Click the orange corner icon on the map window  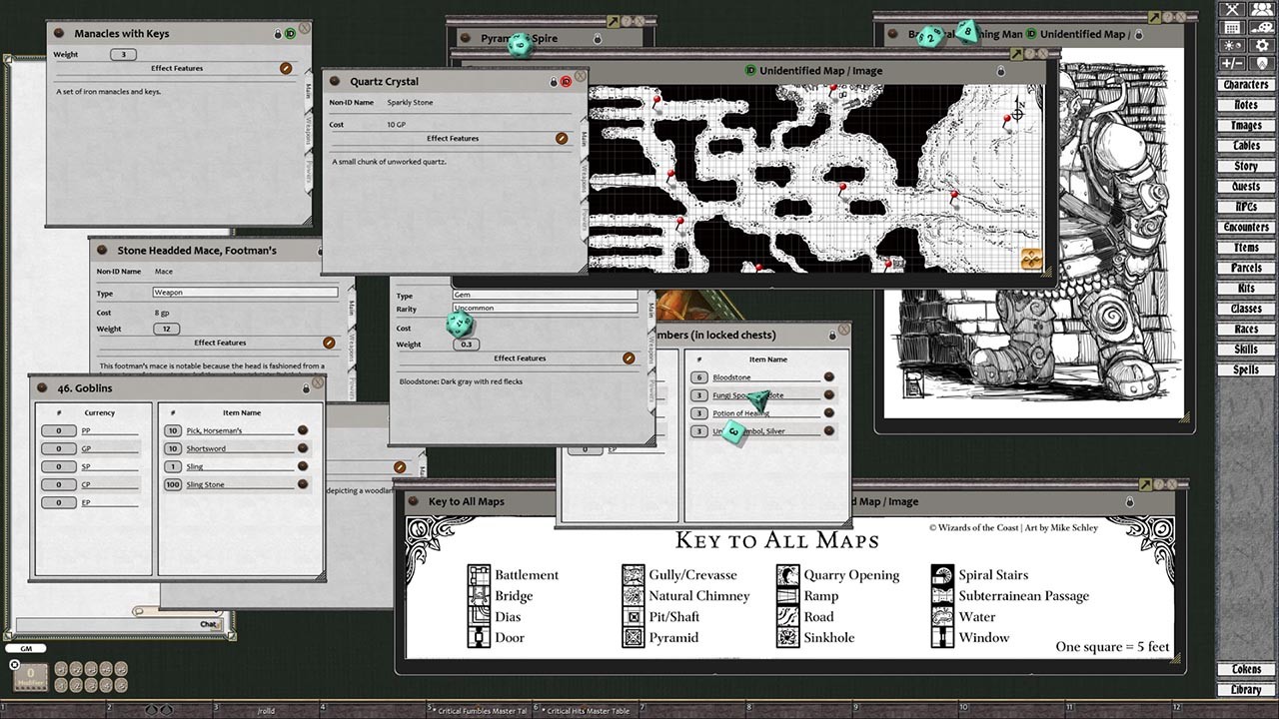coord(1030,258)
